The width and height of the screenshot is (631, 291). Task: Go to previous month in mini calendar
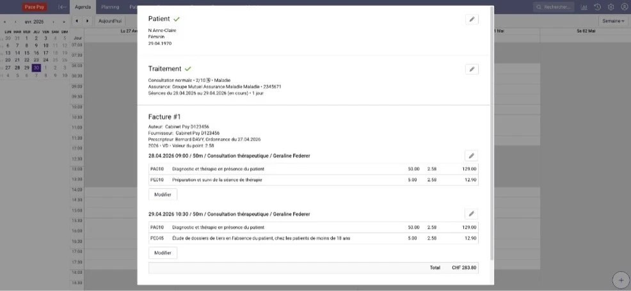(15, 22)
